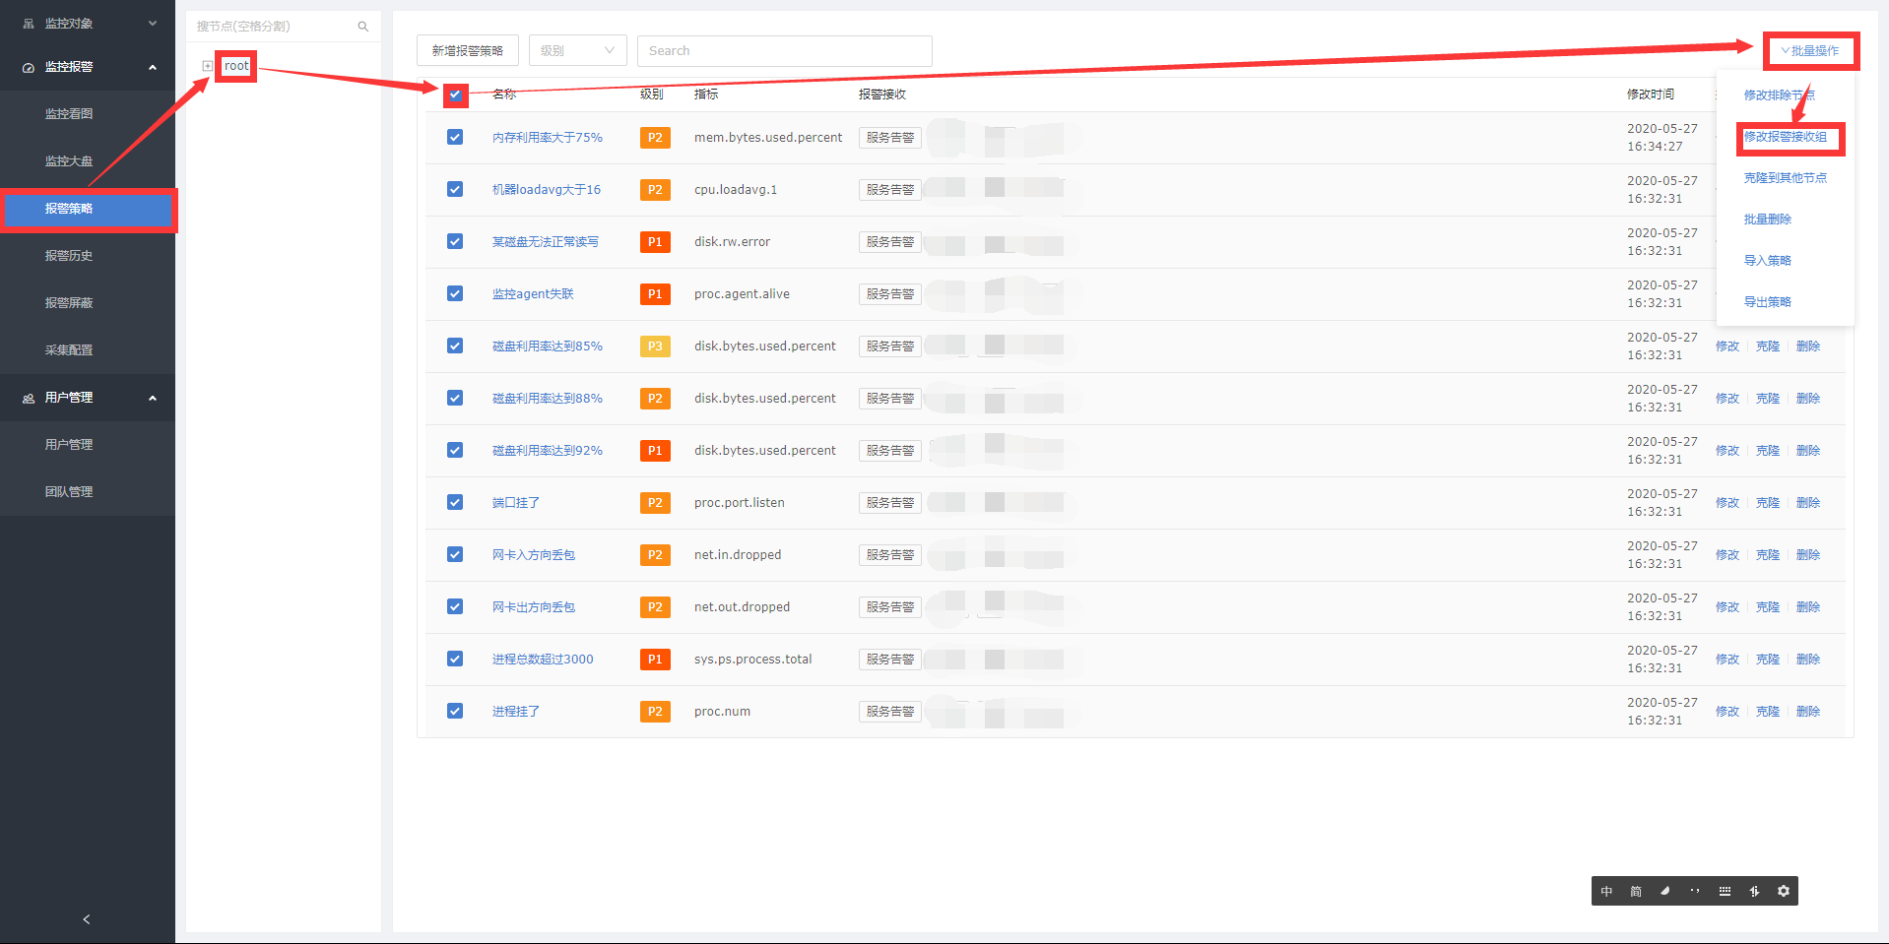
Task: Open the 内存利用率大于75% policy link
Action: (548, 138)
